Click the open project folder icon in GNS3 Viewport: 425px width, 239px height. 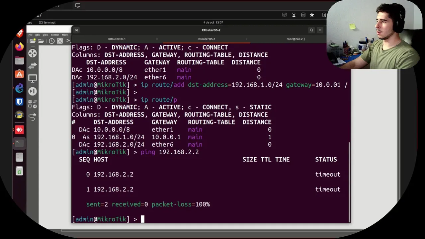41,41
